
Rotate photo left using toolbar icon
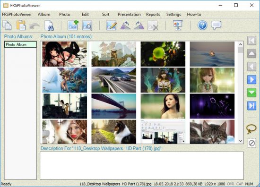(x=125, y=25)
